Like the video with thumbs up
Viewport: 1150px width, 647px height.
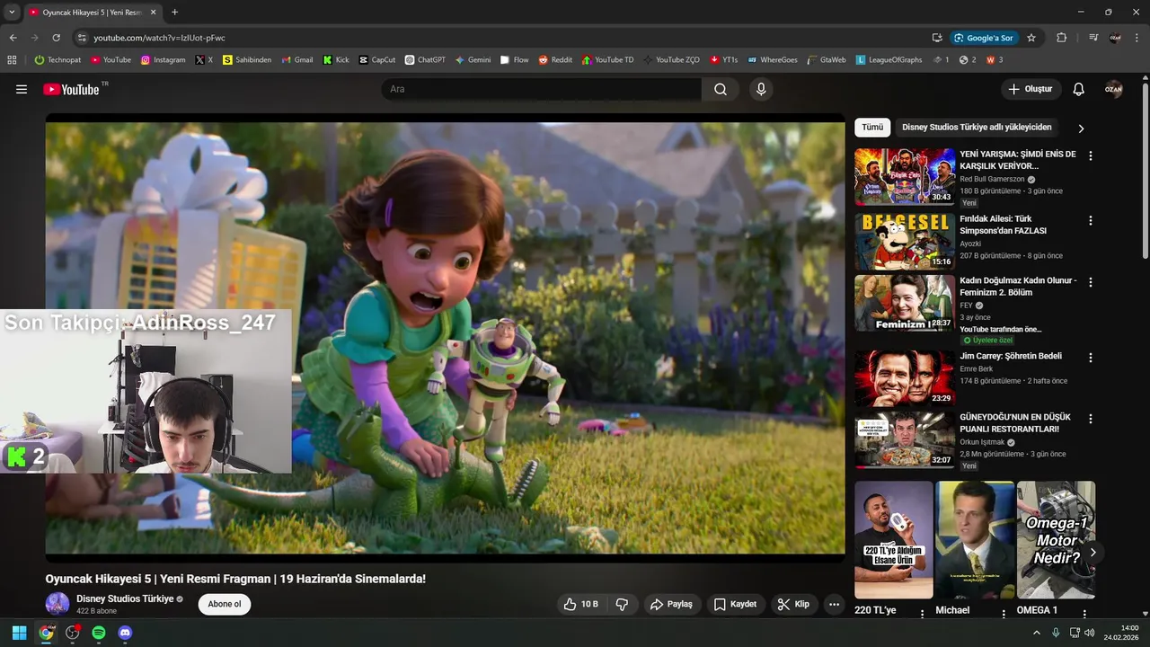(x=580, y=604)
